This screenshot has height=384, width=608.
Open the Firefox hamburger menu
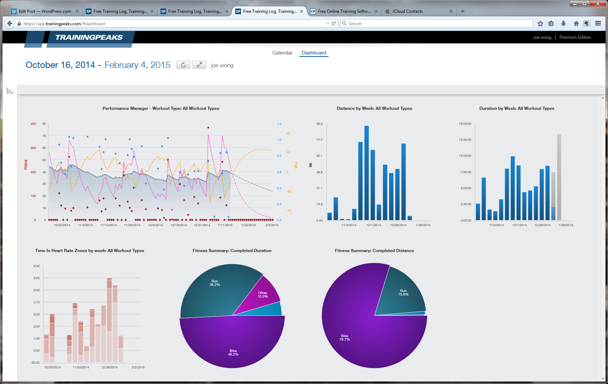pos(598,23)
